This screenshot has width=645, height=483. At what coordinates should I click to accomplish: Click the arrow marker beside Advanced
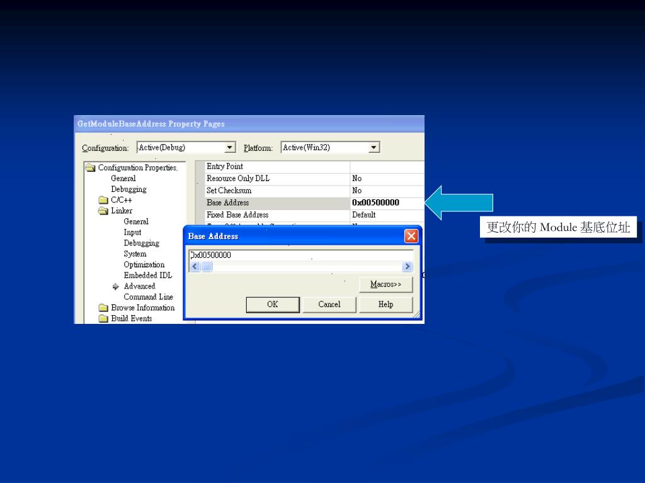tap(116, 286)
